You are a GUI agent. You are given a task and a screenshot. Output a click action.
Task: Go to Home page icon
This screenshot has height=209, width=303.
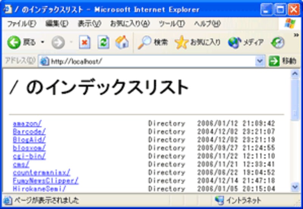122,42
